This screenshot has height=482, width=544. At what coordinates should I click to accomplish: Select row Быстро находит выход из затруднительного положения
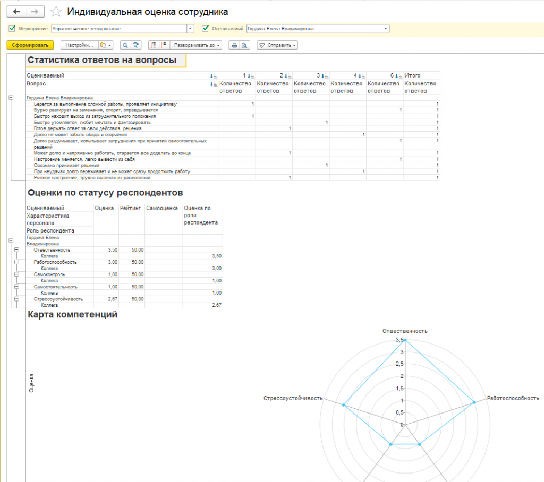pyautogui.click(x=233, y=116)
